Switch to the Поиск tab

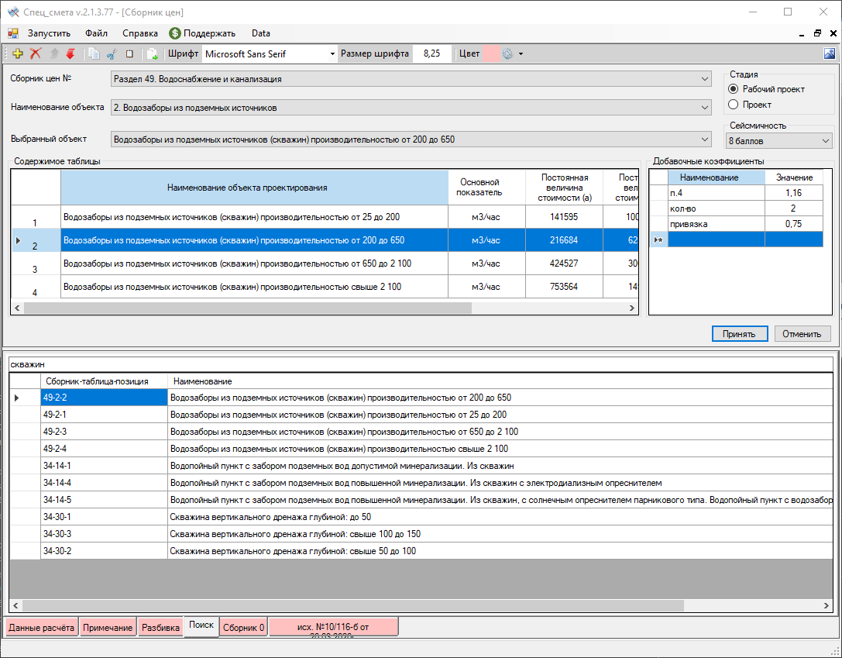point(201,625)
